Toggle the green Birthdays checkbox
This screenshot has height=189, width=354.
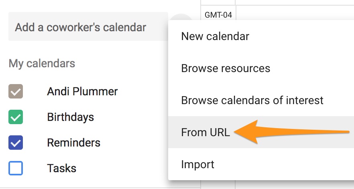pos(16,117)
